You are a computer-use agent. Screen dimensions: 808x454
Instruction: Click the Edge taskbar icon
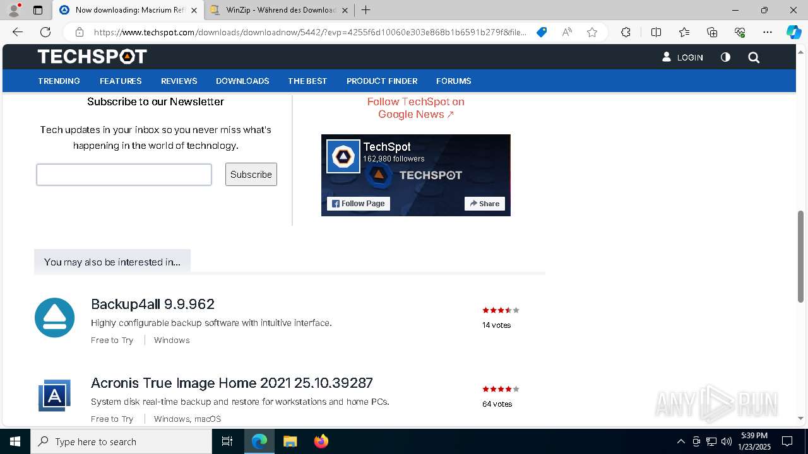coord(259,441)
